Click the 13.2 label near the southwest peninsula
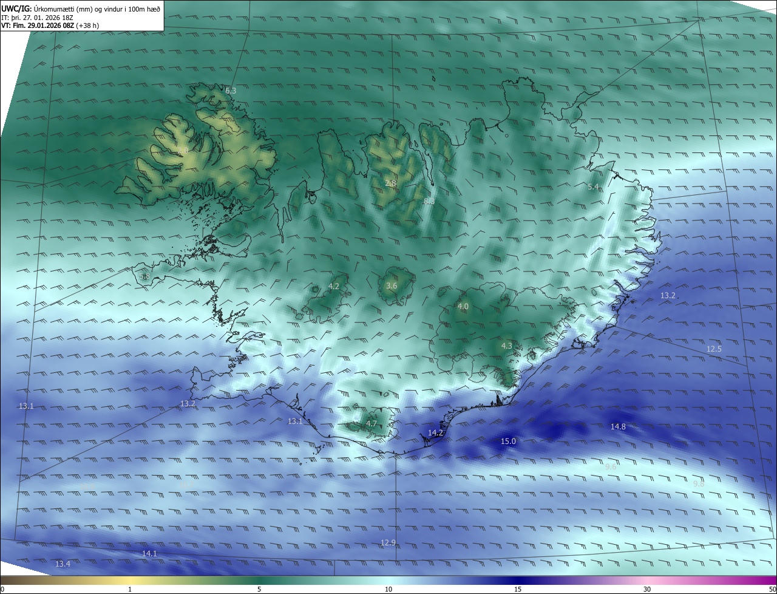The image size is (777, 594). (188, 403)
